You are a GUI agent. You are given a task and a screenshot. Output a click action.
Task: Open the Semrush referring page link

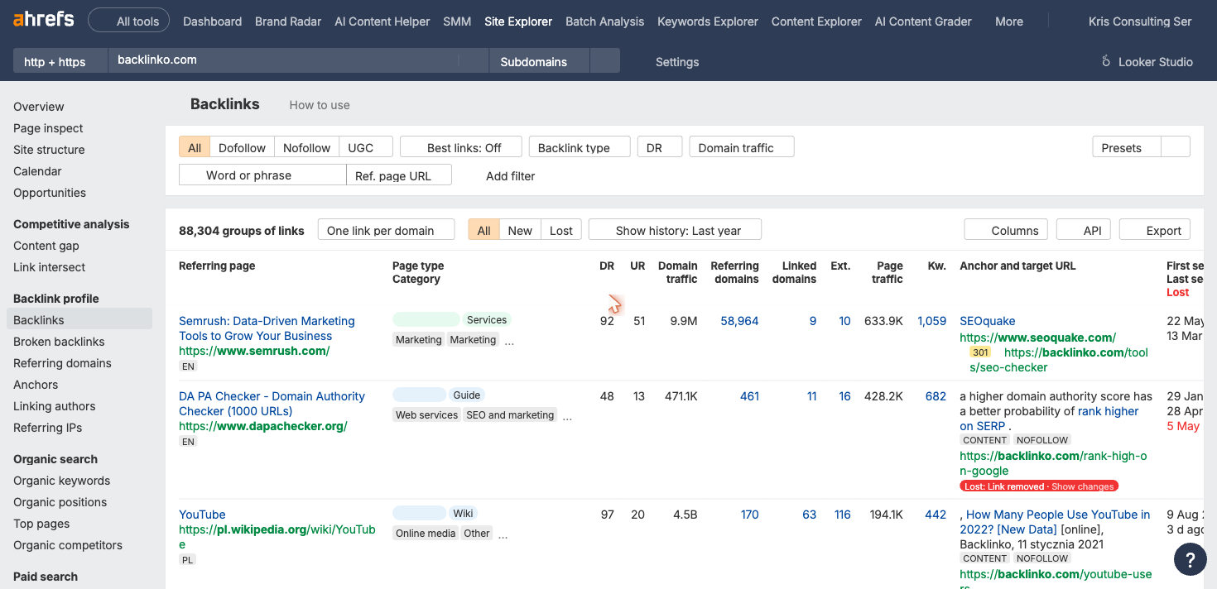tap(267, 328)
